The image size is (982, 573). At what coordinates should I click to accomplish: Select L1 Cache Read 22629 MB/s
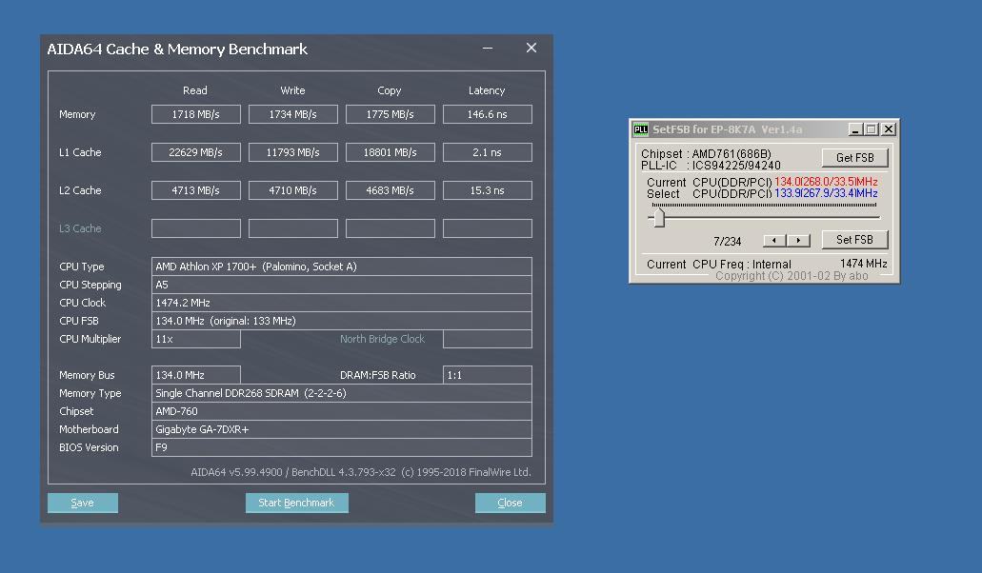coord(196,152)
